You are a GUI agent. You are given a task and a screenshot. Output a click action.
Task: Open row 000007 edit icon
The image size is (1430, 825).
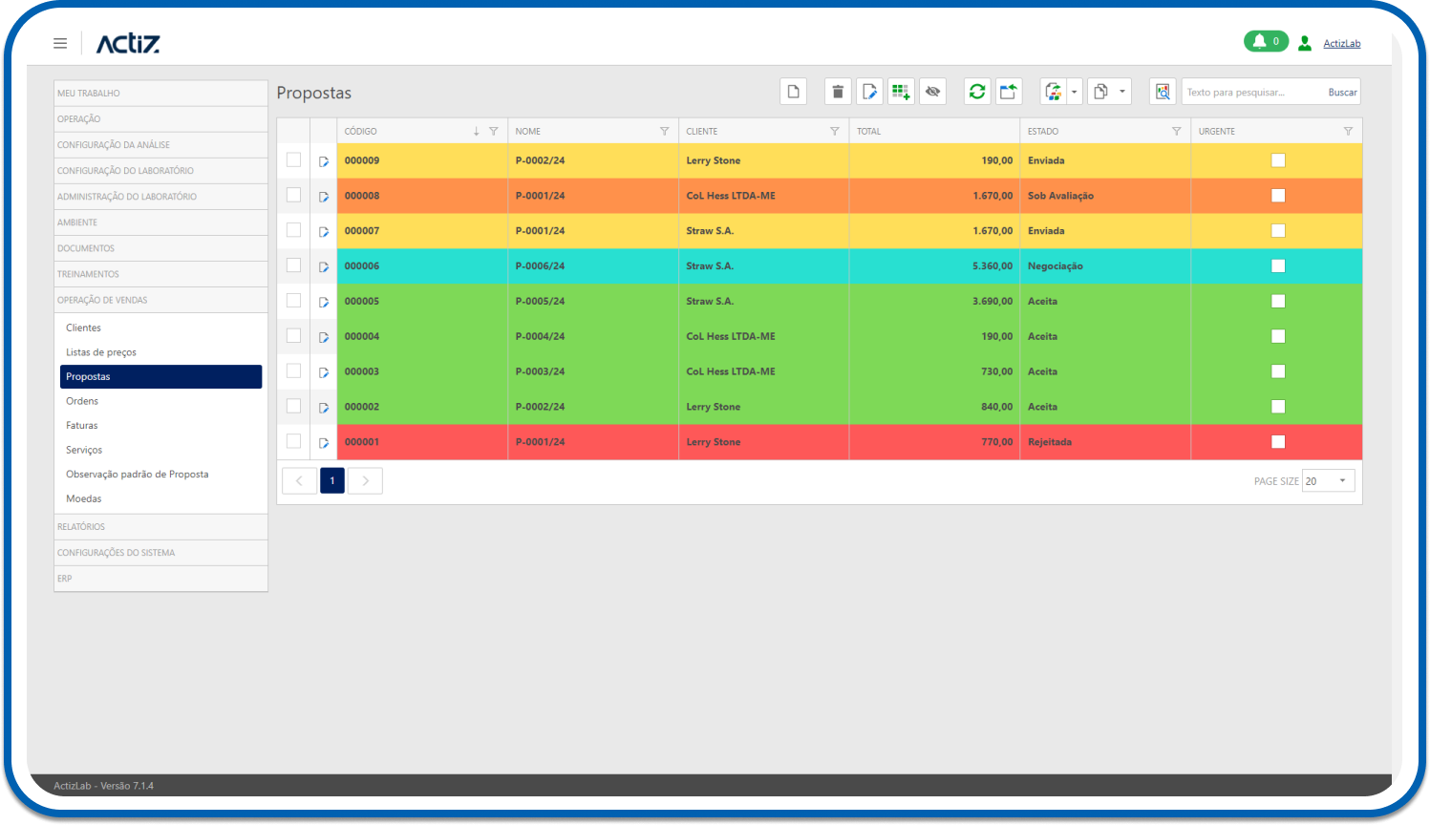[x=324, y=232]
